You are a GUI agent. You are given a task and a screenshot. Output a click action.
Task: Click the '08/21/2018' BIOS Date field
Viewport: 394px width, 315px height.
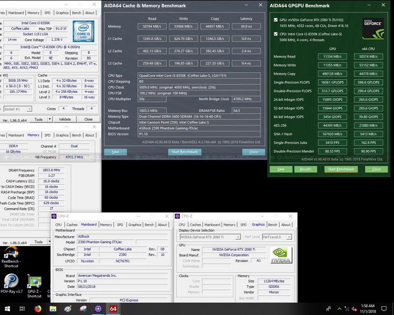[x=122, y=286]
